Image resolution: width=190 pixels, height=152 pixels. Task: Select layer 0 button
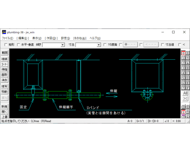pyautogui.click(x=183, y=53)
